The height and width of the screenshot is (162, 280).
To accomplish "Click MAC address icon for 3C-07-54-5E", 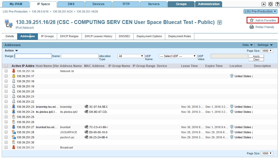I will pyautogui.click(x=86, y=106).
